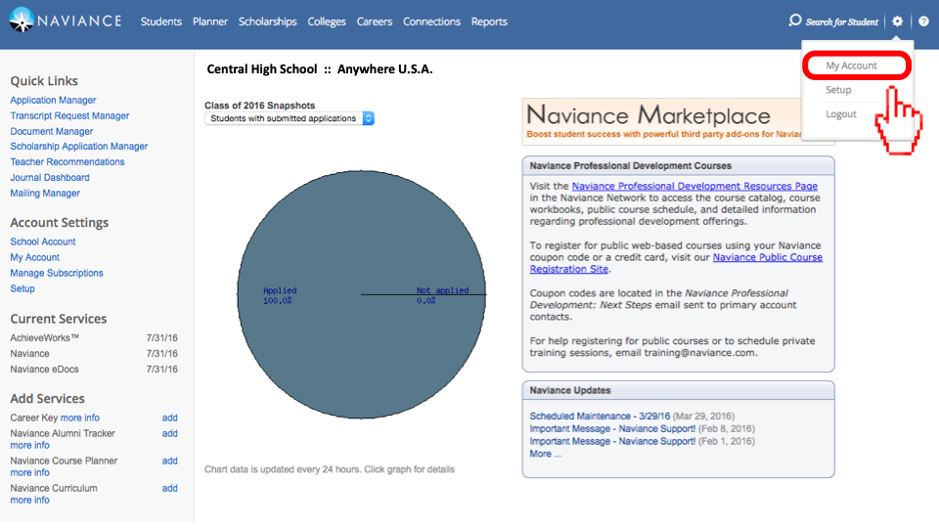Add the Naviance Alumni Tracker service
The height and width of the screenshot is (528, 939).
click(169, 433)
